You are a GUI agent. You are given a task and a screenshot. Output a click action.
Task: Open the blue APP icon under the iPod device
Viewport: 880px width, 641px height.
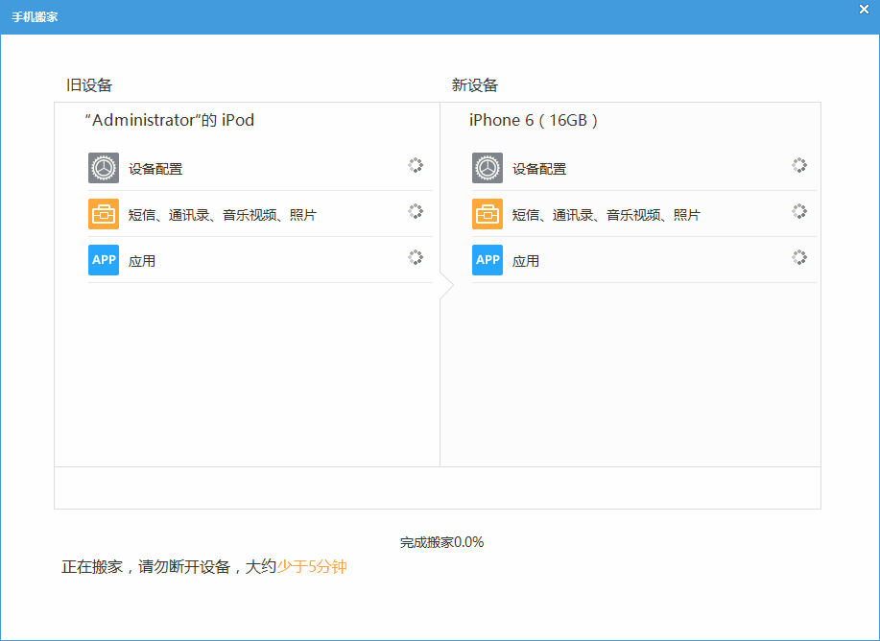click(x=103, y=259)
